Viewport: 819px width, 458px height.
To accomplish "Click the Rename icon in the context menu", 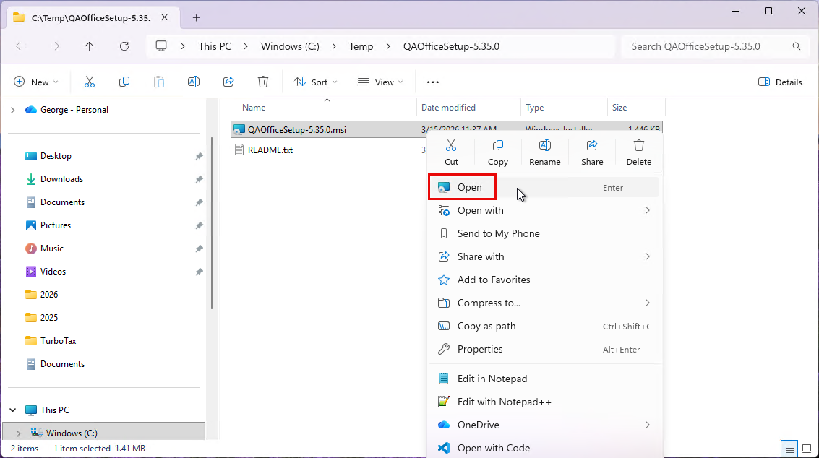I will pyautogui.click(x=544, y=152).
